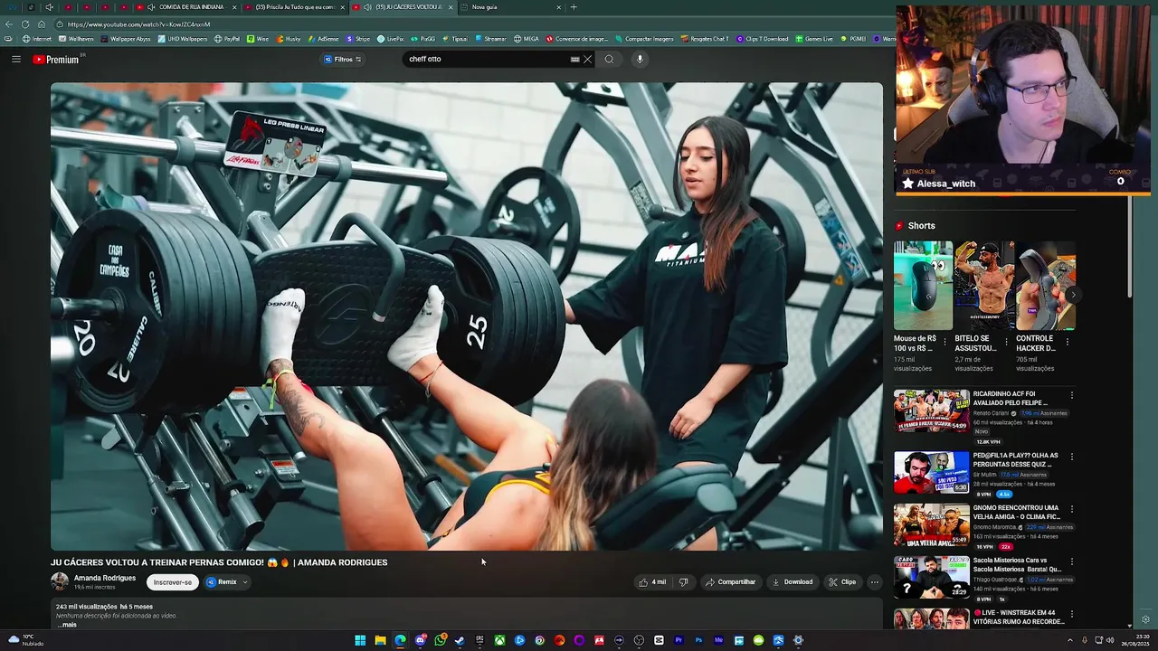1158x651 pixels.
Task: Open options menu for BITELO SE ASSUSTOU short
Action: [x=1007, y=342]
